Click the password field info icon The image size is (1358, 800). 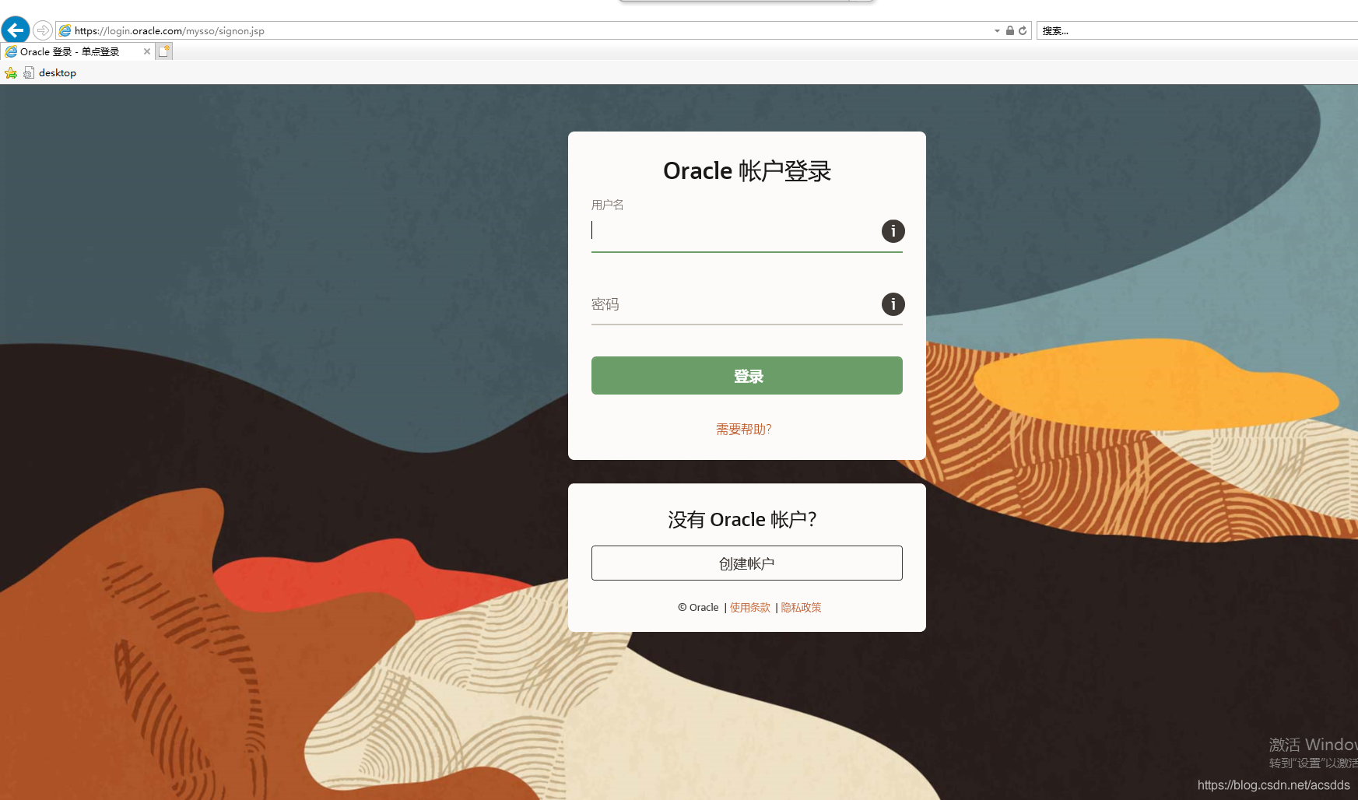coord(893,304)
